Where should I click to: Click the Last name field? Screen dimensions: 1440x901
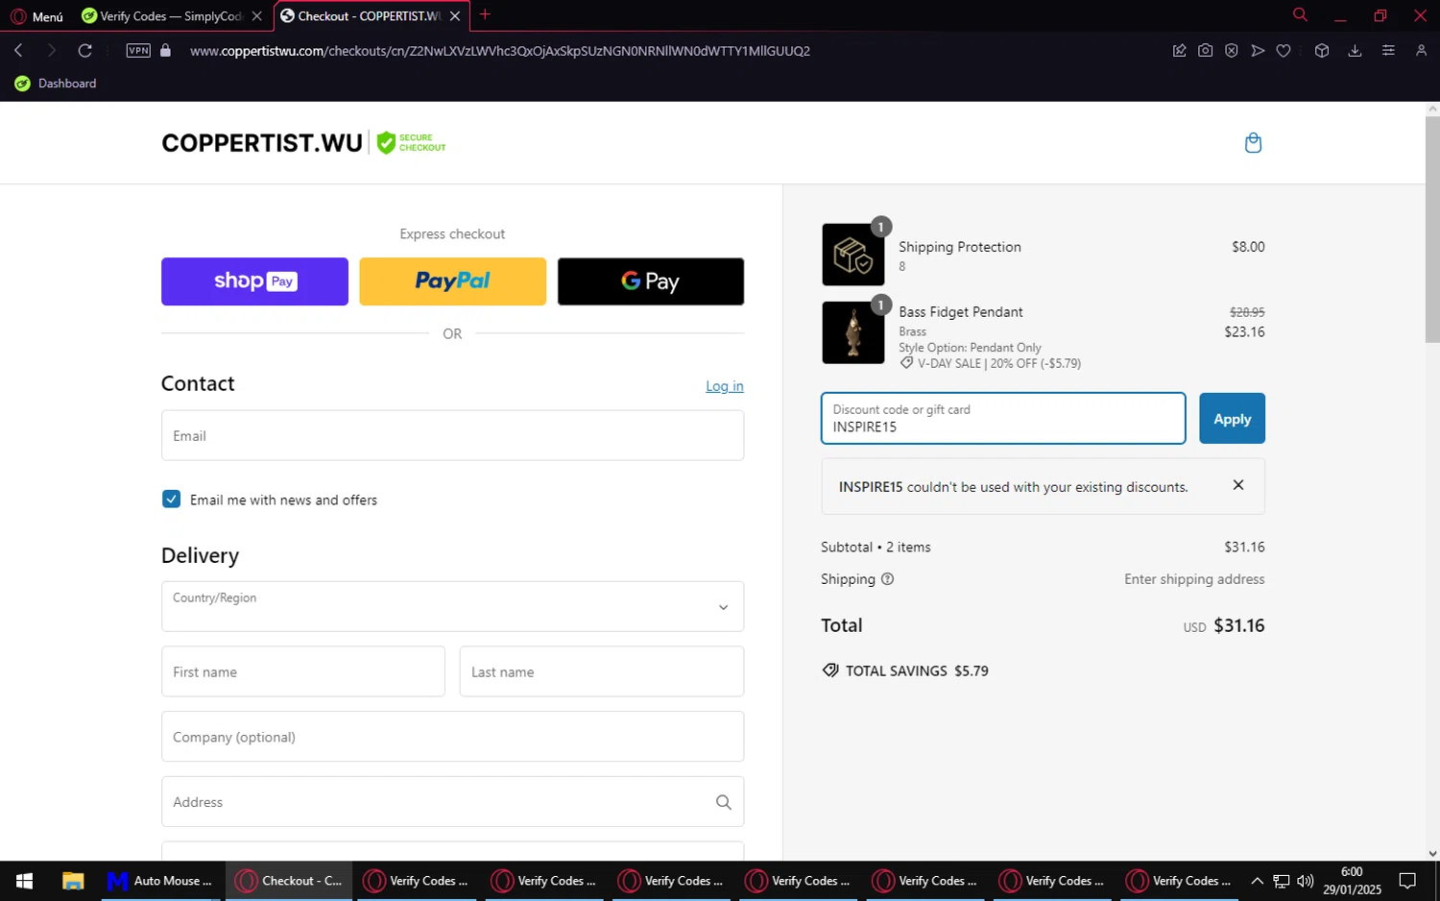click(x=602, y=671)
